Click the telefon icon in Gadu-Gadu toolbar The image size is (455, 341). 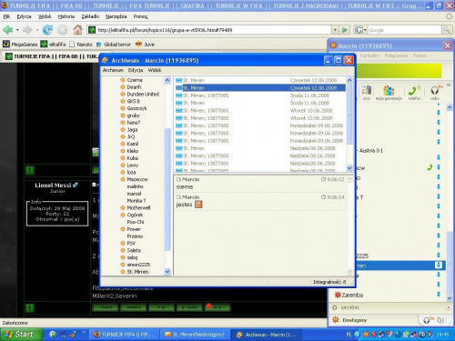click(x=414, y=93)
